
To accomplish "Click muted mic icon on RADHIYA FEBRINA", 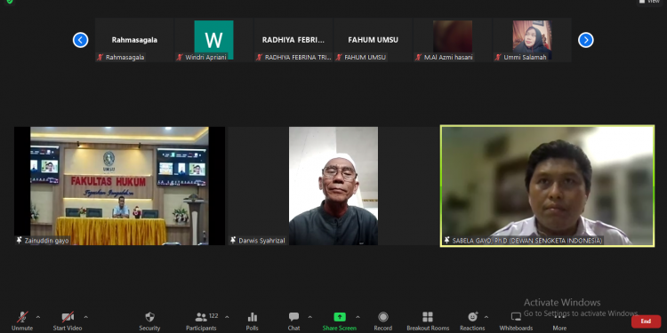I will (260, 57).
